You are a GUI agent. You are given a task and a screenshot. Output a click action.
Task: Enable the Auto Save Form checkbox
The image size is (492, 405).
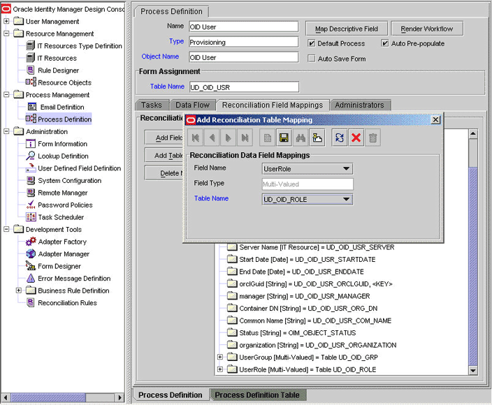pyautogui.click(x=312, y=59)
